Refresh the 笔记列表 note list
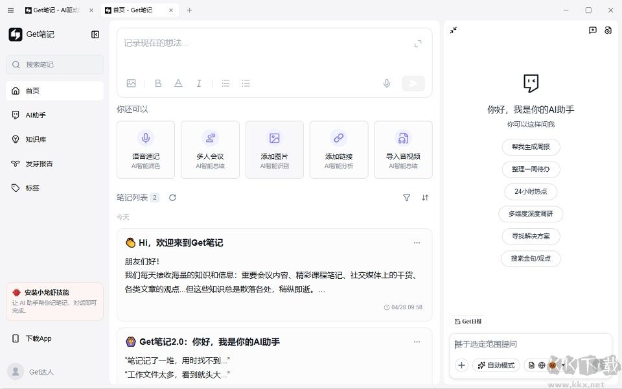 [172, 198]
